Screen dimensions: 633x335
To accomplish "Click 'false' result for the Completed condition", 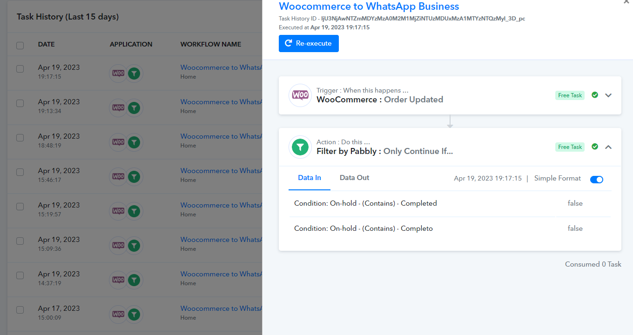I will click(x=575, y=203).
